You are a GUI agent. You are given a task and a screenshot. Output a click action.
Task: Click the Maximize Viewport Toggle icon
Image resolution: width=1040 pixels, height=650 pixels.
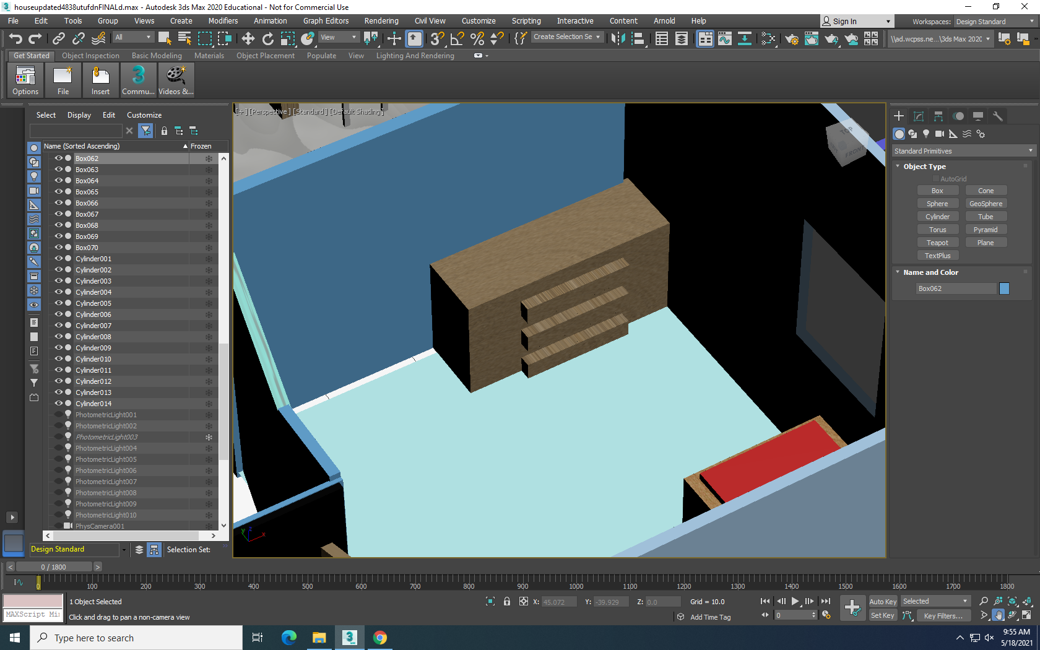pos(1026,615)
